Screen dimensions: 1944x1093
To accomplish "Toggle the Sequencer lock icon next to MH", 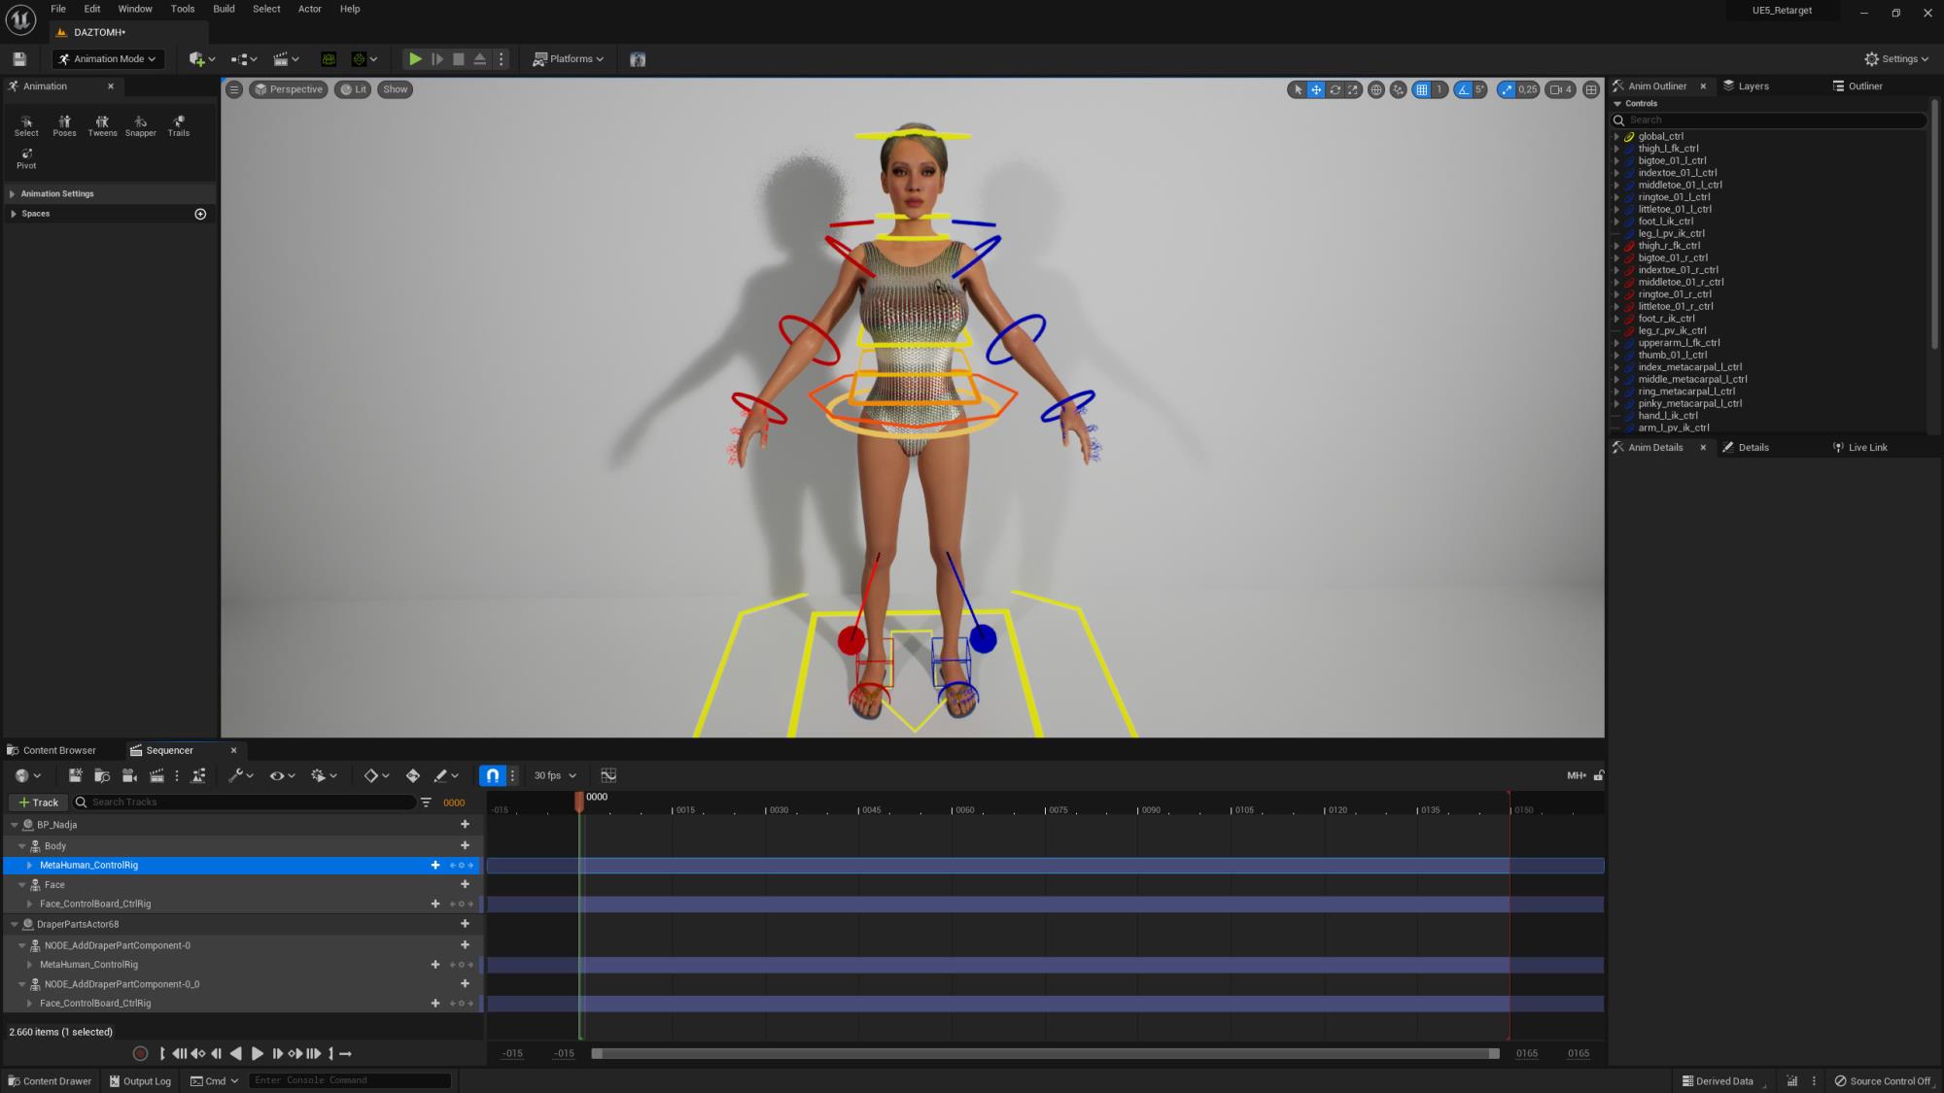I will click(x=1598, y=775).
